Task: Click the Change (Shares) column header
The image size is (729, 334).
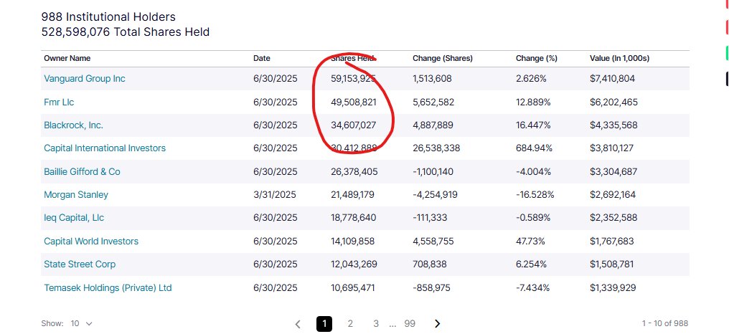Action: (443, 59)
